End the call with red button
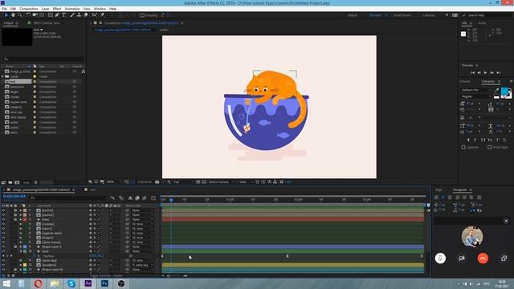 pos(483,258)
